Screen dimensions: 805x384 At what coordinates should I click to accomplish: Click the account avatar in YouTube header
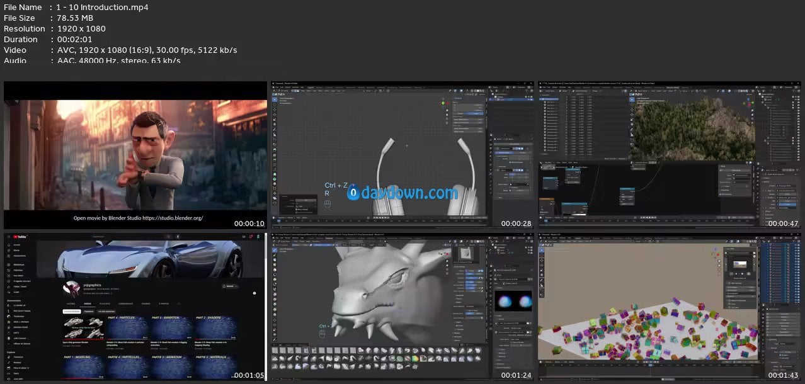point(258,237)
